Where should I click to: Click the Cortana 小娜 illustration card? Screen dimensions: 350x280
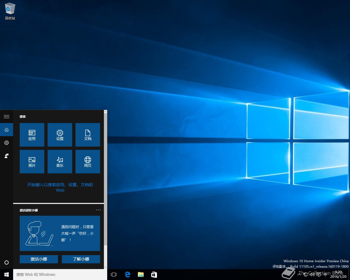(60, 233)
